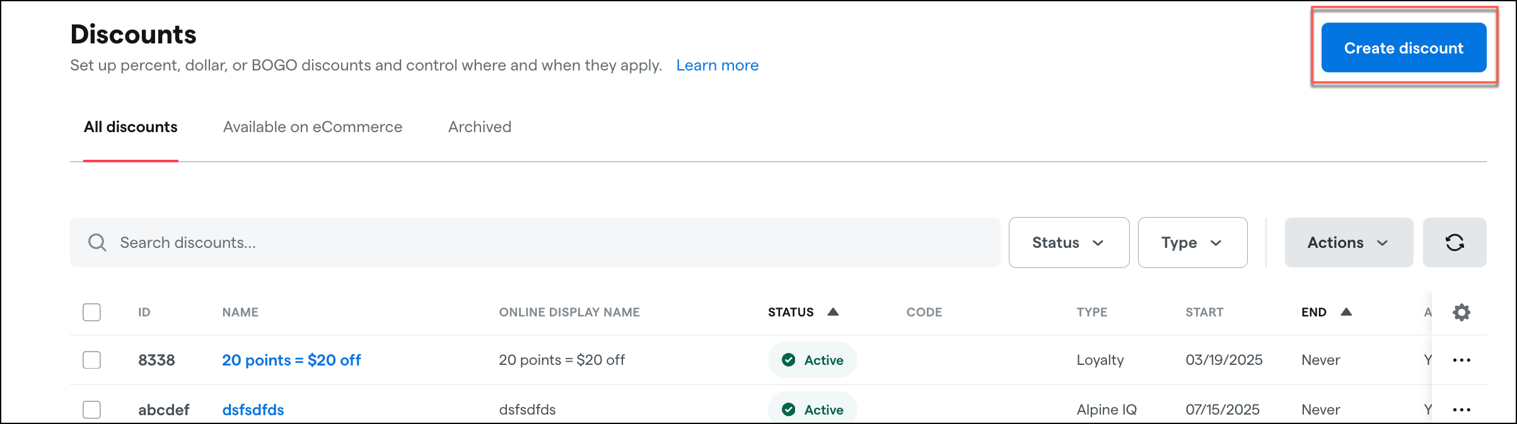
Task: Switch to Available on eCommerce tab
Action: point(313,127)
